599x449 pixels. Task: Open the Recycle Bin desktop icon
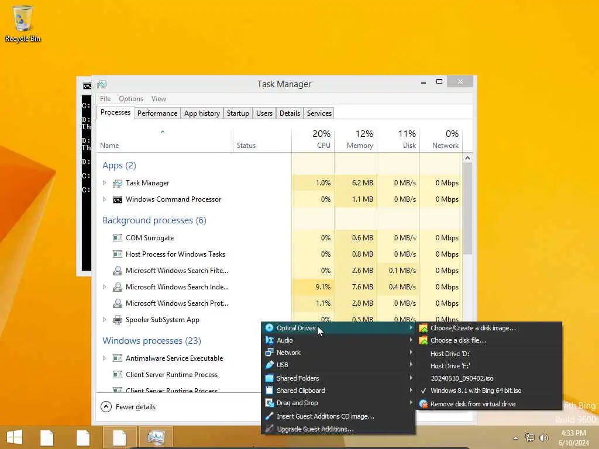click(22, 23)
